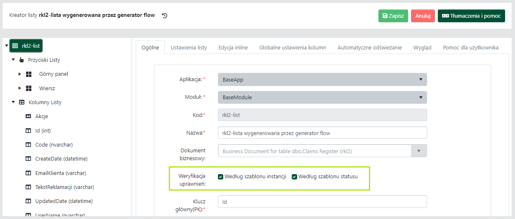The image size is (515, 219).
Task: Click the Górny panel grid icon
Action: point(29,74)
